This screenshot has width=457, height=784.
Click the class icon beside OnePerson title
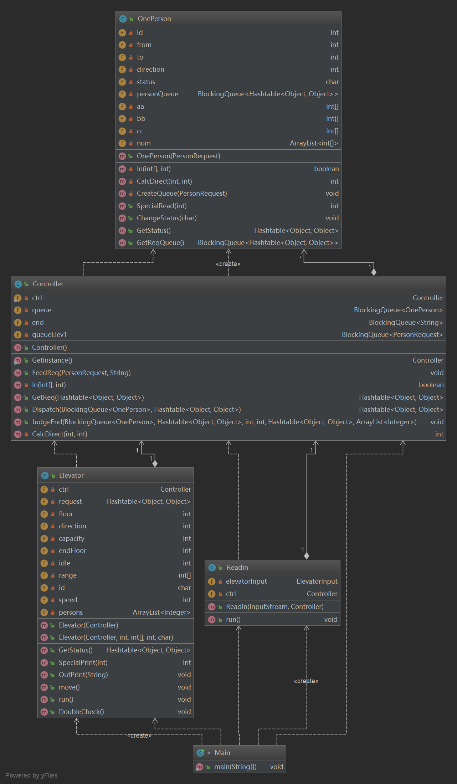coord(123,19)
